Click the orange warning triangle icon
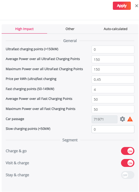Viewport: 139px width, 192px height. click(130, 119)
